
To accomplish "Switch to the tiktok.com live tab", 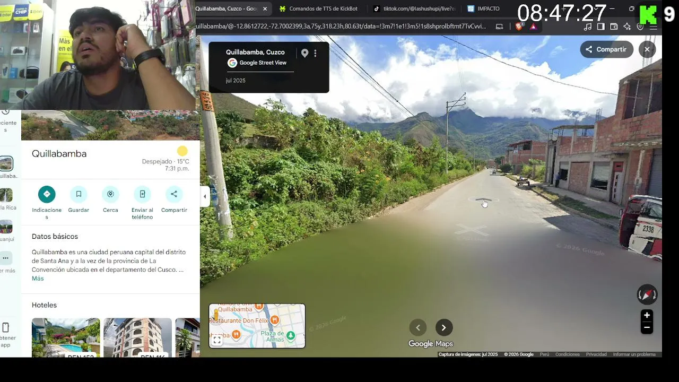I will 414,8.
